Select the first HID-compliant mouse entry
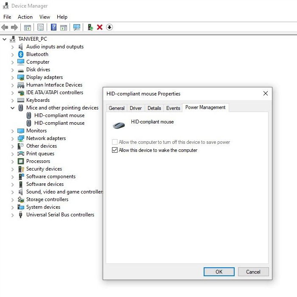 coord(59,115)
